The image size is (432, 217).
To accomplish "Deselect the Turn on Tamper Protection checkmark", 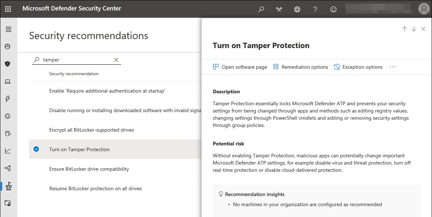I will pos(36,149).
